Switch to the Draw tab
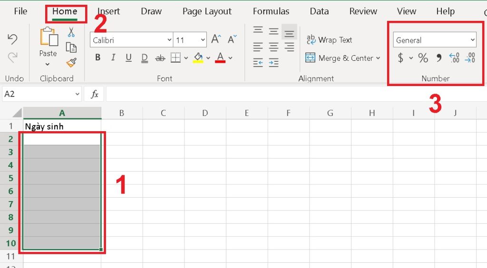This screenshot has width=487, height=268. click(x=151, y=11)
